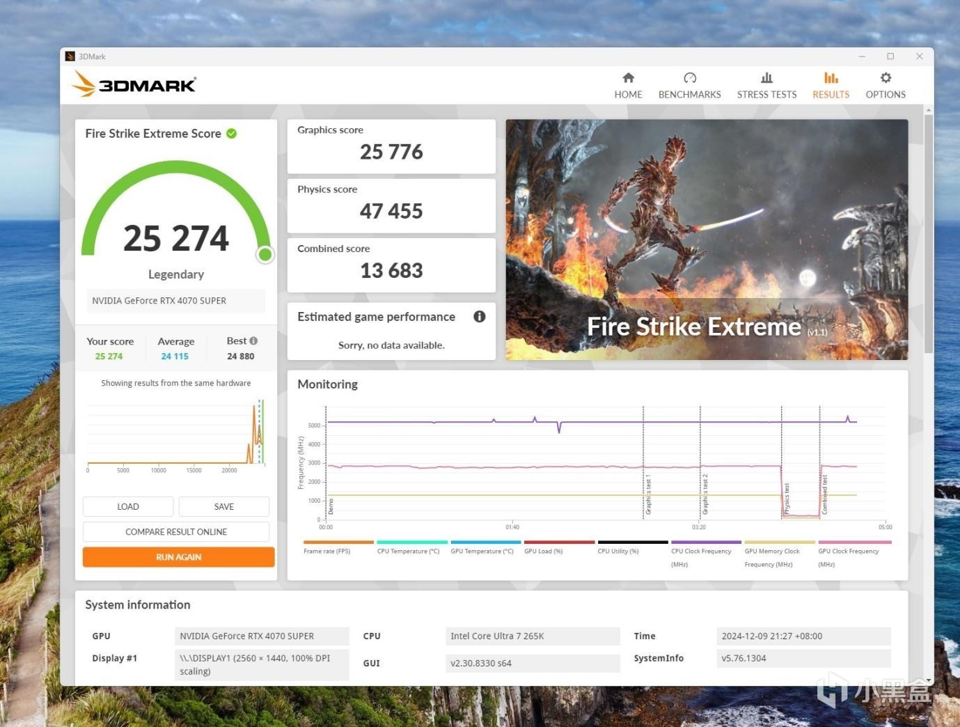Click the GPU field in System information

tap(262, 636)
